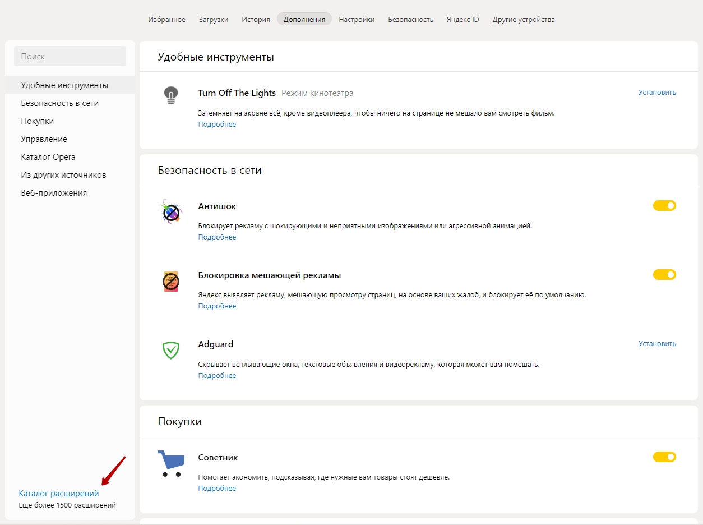Viewport: 703px width, 525px height.
Task: Install the Adguard extension
Action: (x=657, y=344)
